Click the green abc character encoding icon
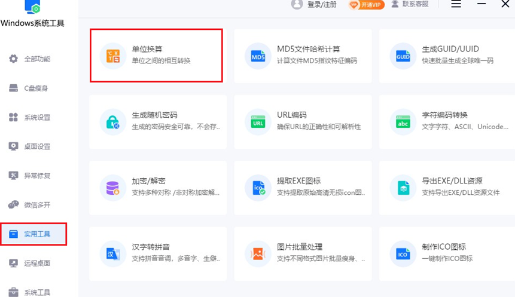Screen dimensions: 515x297 pyautogui.click(x=403, y=123)
